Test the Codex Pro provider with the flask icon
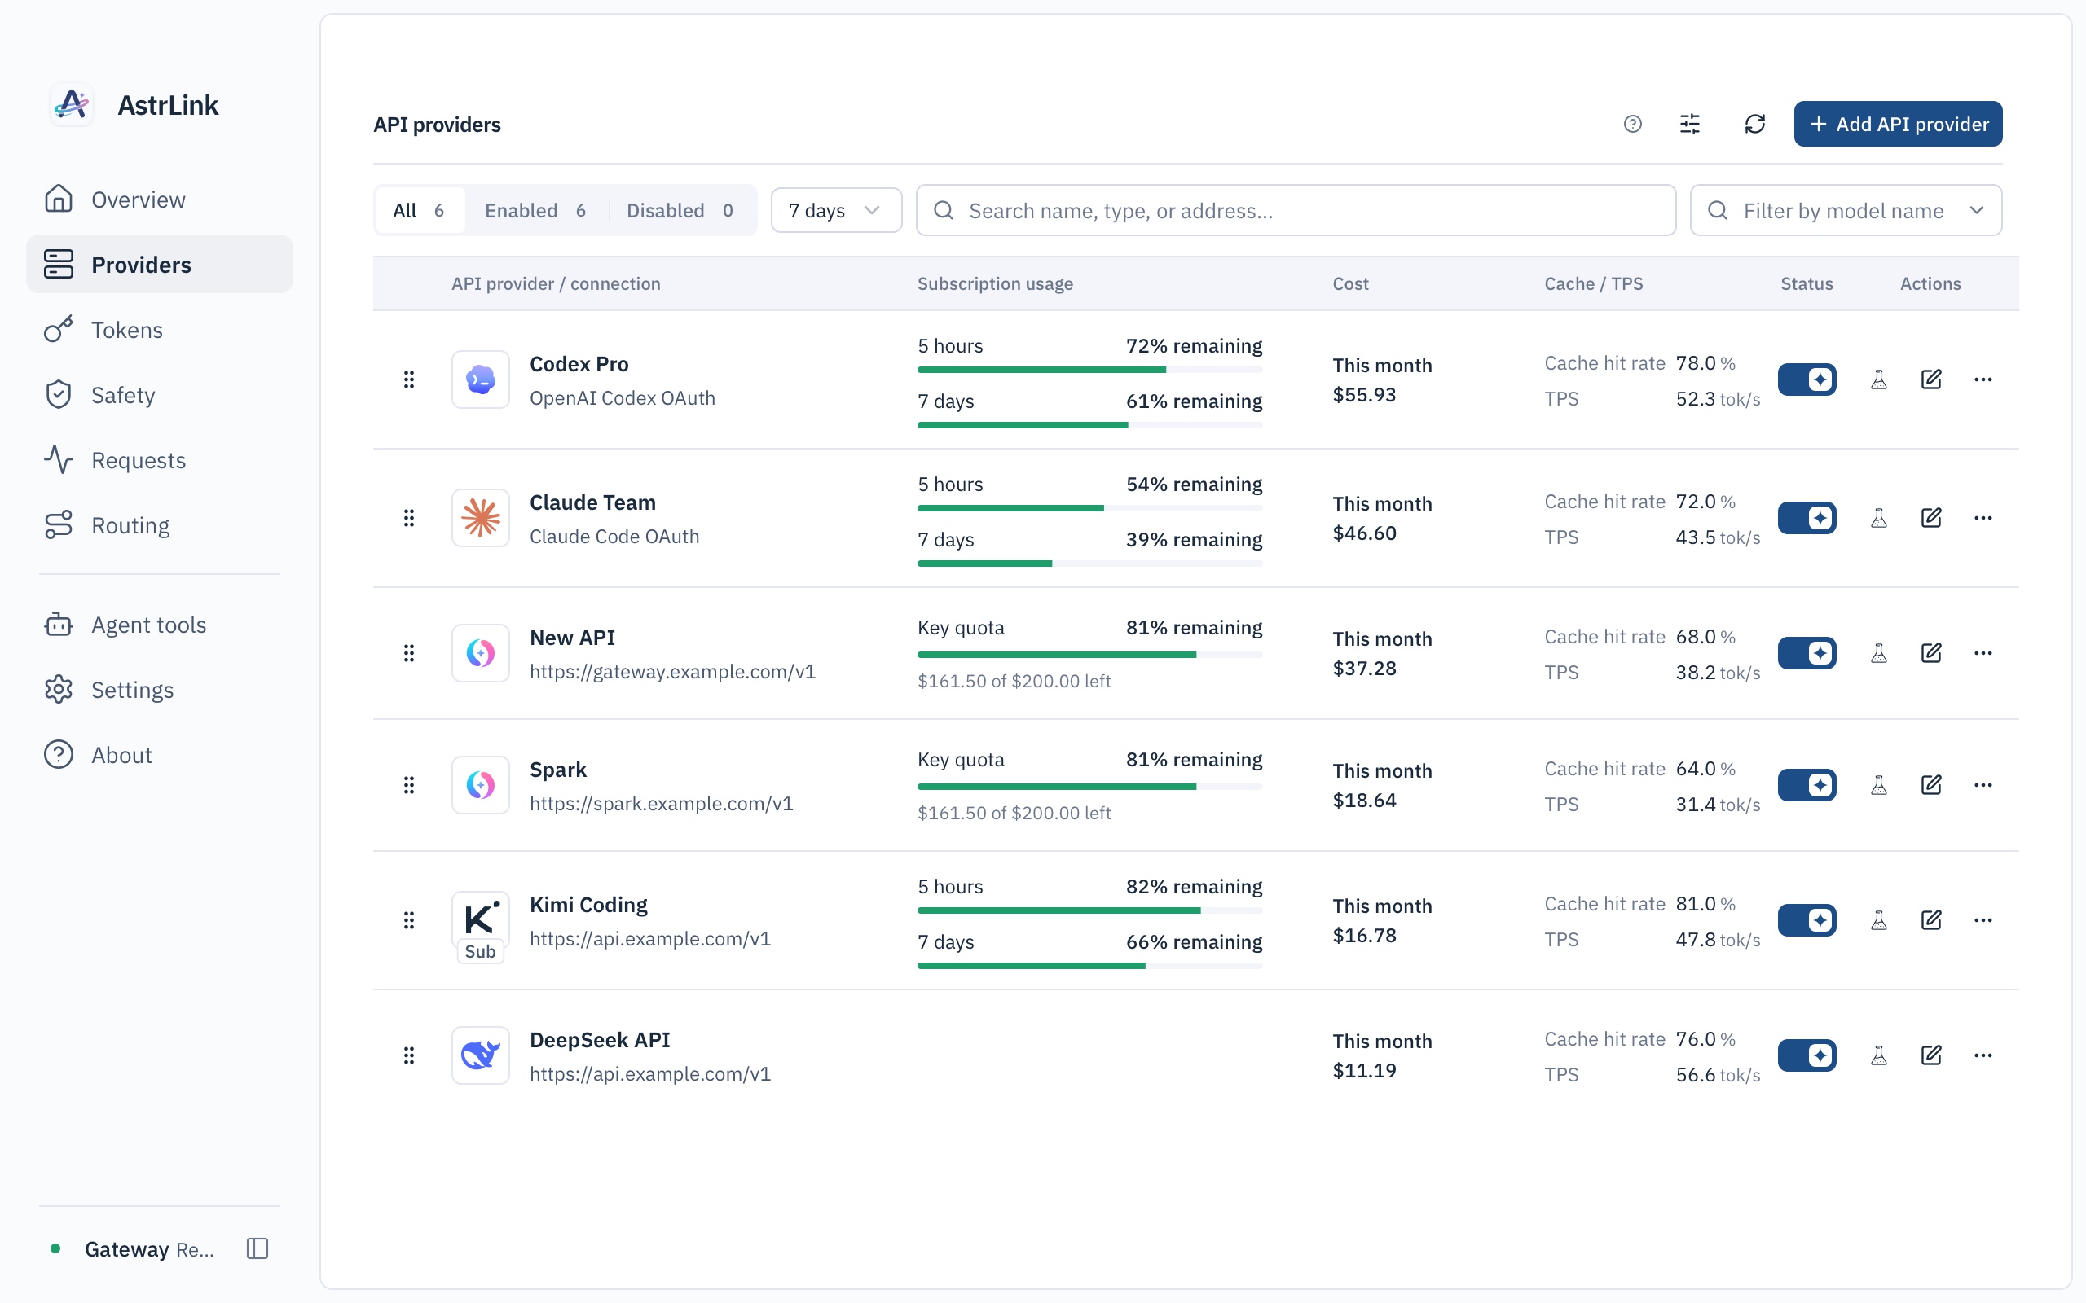 [1878, 379]
